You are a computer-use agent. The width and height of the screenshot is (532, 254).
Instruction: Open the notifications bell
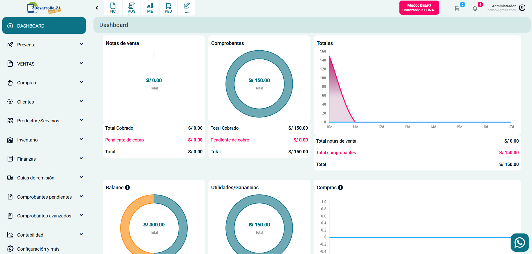point(475,8)
